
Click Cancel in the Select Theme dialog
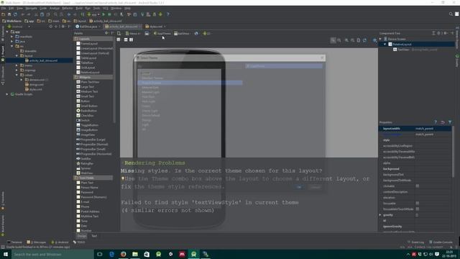click(316, 187)
